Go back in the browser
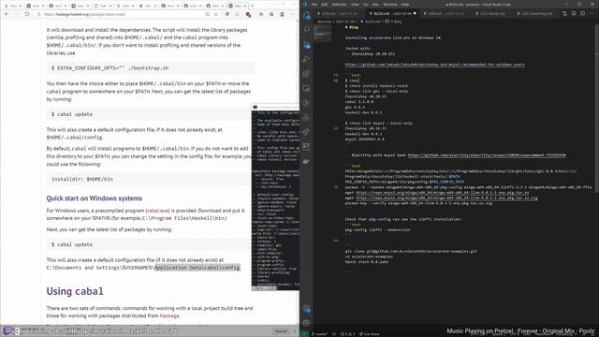 (7, 14)
